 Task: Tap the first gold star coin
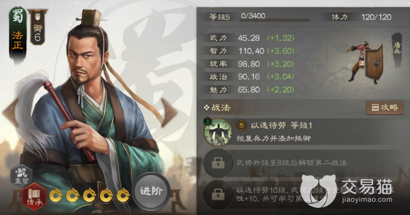(x=56, y=195)
